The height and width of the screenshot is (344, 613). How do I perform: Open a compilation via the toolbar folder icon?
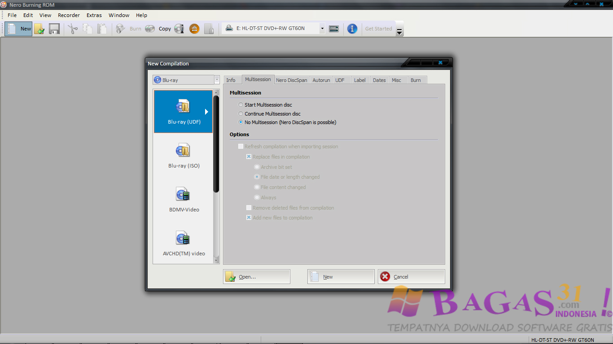pos(39,29)
